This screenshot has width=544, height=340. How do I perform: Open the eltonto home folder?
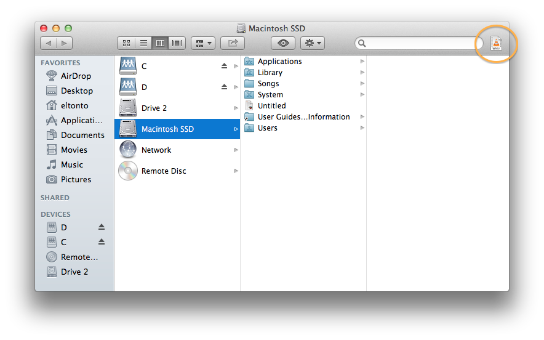click(67, 105)
